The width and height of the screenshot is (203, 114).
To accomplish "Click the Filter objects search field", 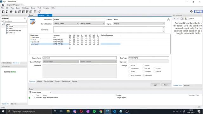I will click(x=15, y=21).
